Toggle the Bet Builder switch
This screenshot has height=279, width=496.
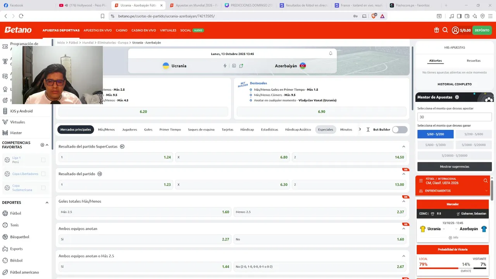pos(400,129)
